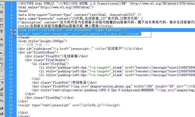
Task: Click line number 1 in the gutter
Action: pyautogui.click(x=11, y=4)
